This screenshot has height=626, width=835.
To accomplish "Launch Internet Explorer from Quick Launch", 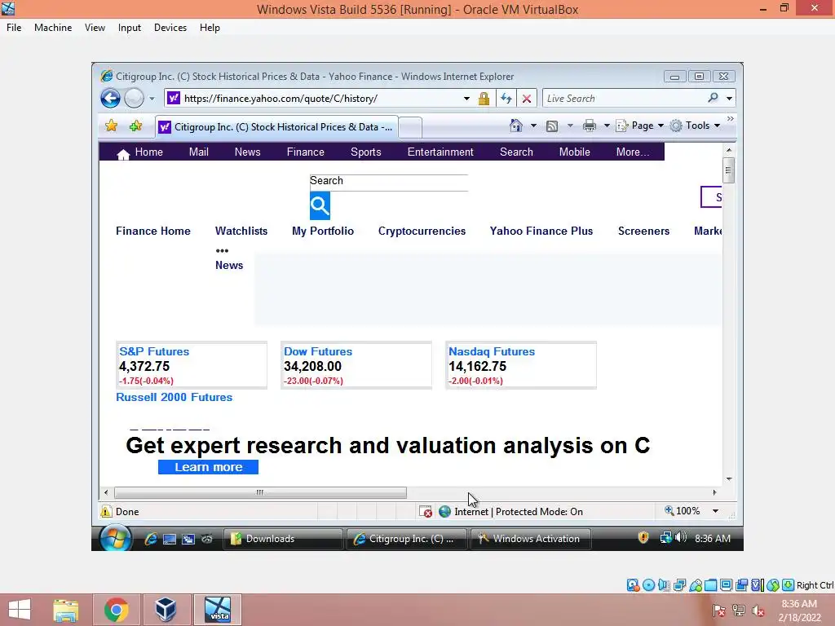I will 151,539.
